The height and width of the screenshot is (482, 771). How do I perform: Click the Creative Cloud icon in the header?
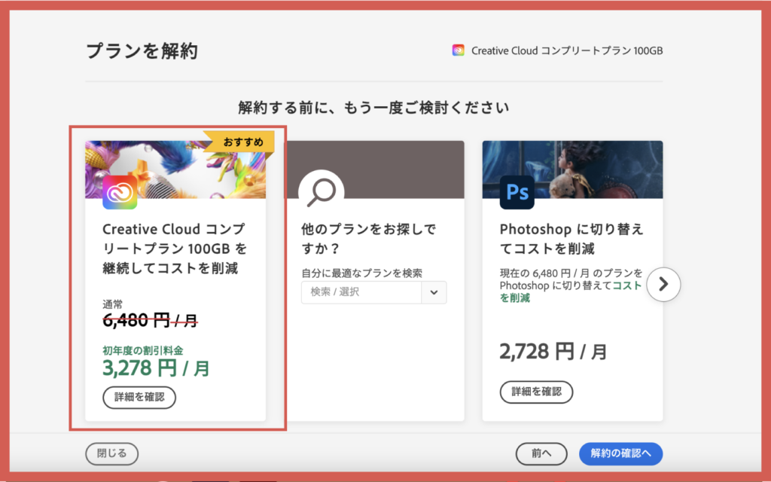coord(458,50)
